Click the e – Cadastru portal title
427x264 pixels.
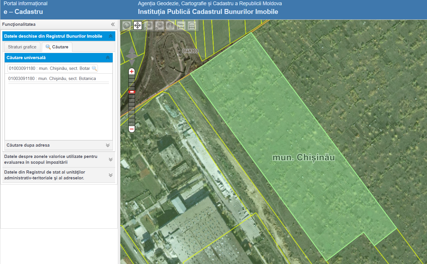23,12
